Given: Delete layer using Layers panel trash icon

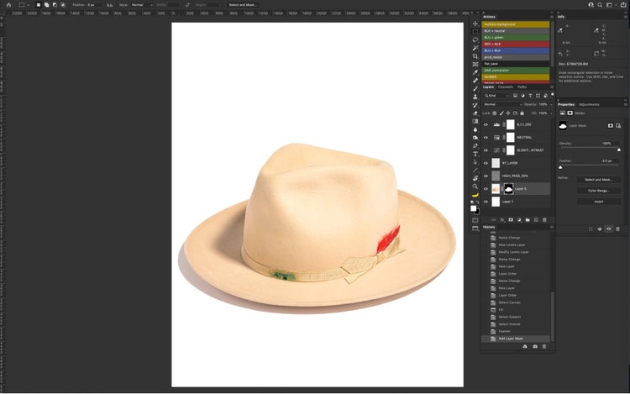Looking at the screenshot, I should click(544, 219).
